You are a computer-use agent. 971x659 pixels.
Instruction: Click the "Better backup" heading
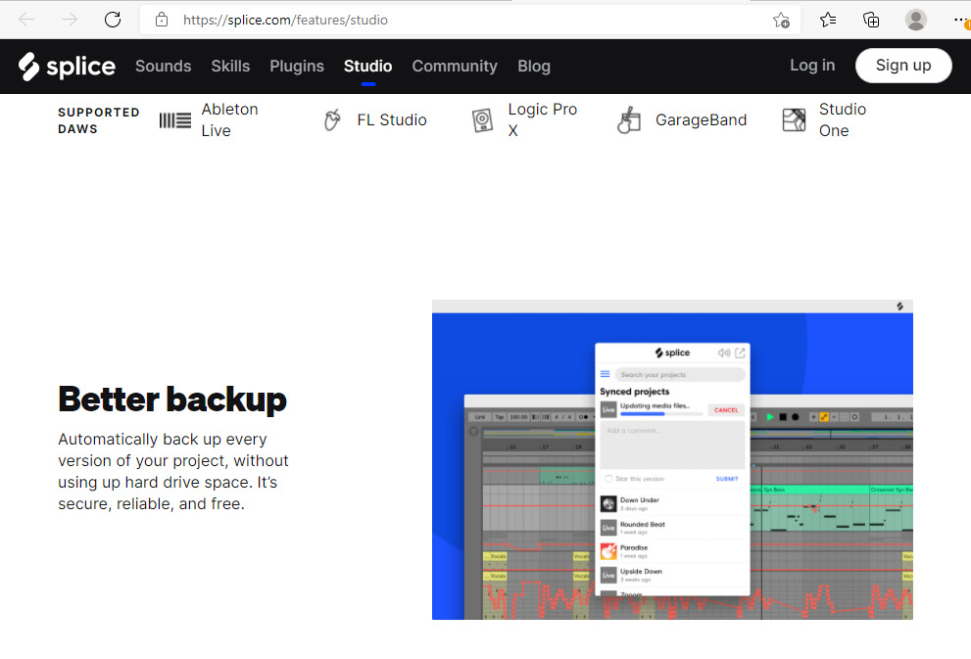tap(172, 400)
